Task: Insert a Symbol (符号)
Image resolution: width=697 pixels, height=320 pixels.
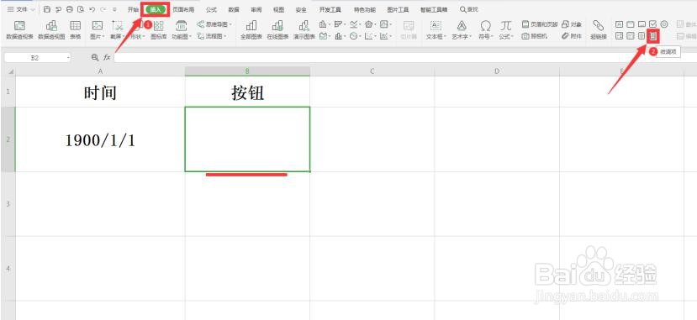Action: (x=486, y=29)
